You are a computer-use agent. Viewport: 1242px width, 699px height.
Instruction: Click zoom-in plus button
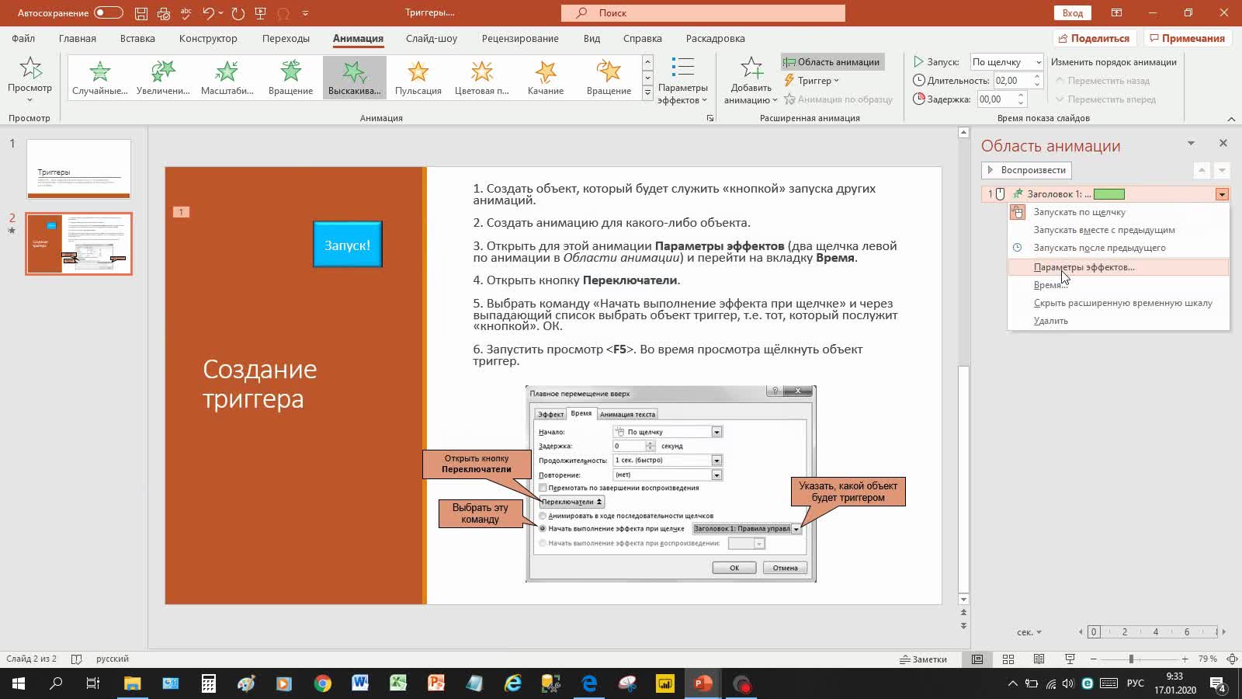pyautogui.click(x=1185, y=659)
